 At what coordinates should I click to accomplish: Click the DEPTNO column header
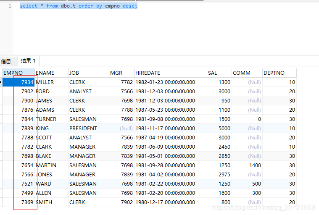(279, 73)
